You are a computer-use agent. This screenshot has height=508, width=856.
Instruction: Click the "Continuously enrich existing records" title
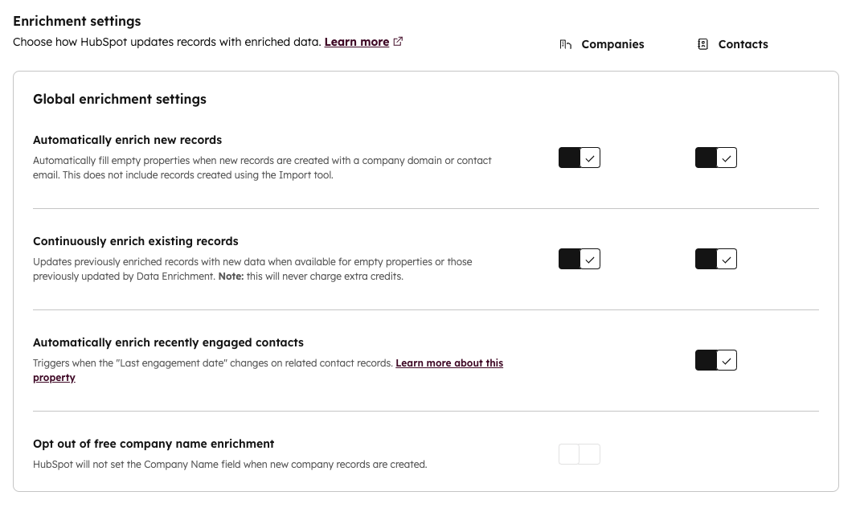(x=136, y=241)
